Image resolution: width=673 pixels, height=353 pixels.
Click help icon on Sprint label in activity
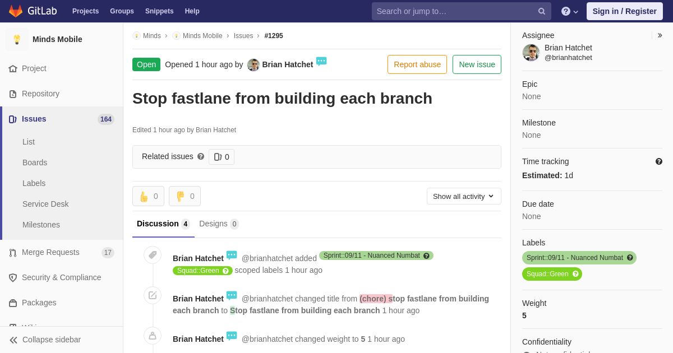[426, 256]
